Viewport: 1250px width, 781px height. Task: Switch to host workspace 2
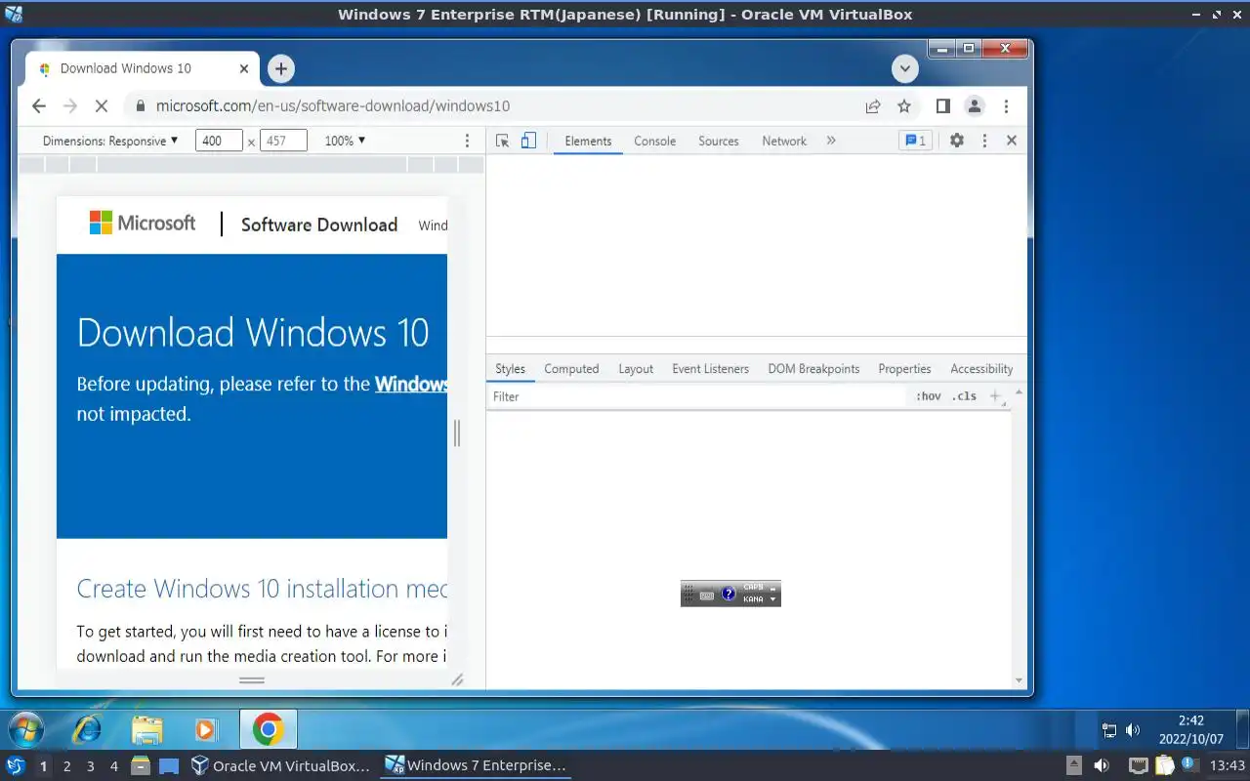pos(66,766)
